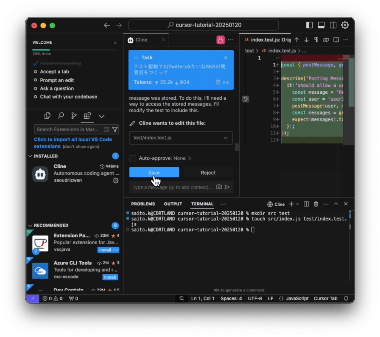The image size is (380, 337).
Task: Go to previous change up arrow
Action: point(297,40)
